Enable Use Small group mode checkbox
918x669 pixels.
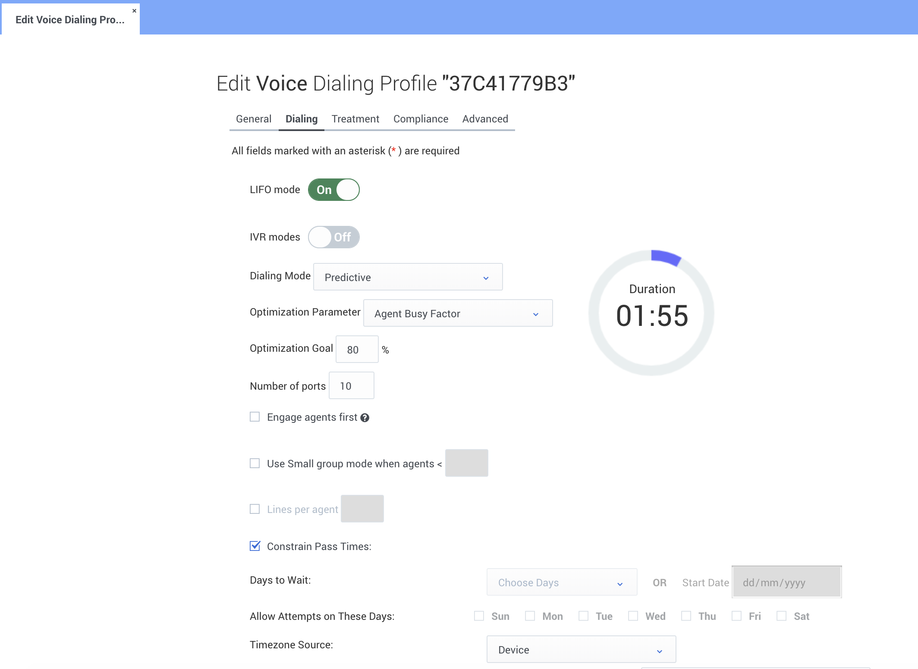coord(255,463)
